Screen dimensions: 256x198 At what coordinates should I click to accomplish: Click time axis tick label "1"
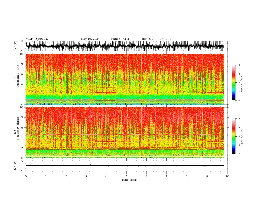tap(46, 176)
